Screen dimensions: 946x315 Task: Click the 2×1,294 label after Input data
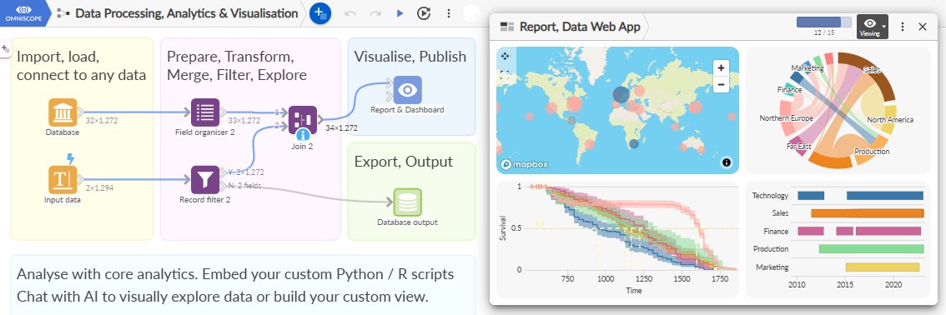coord(99,187)
